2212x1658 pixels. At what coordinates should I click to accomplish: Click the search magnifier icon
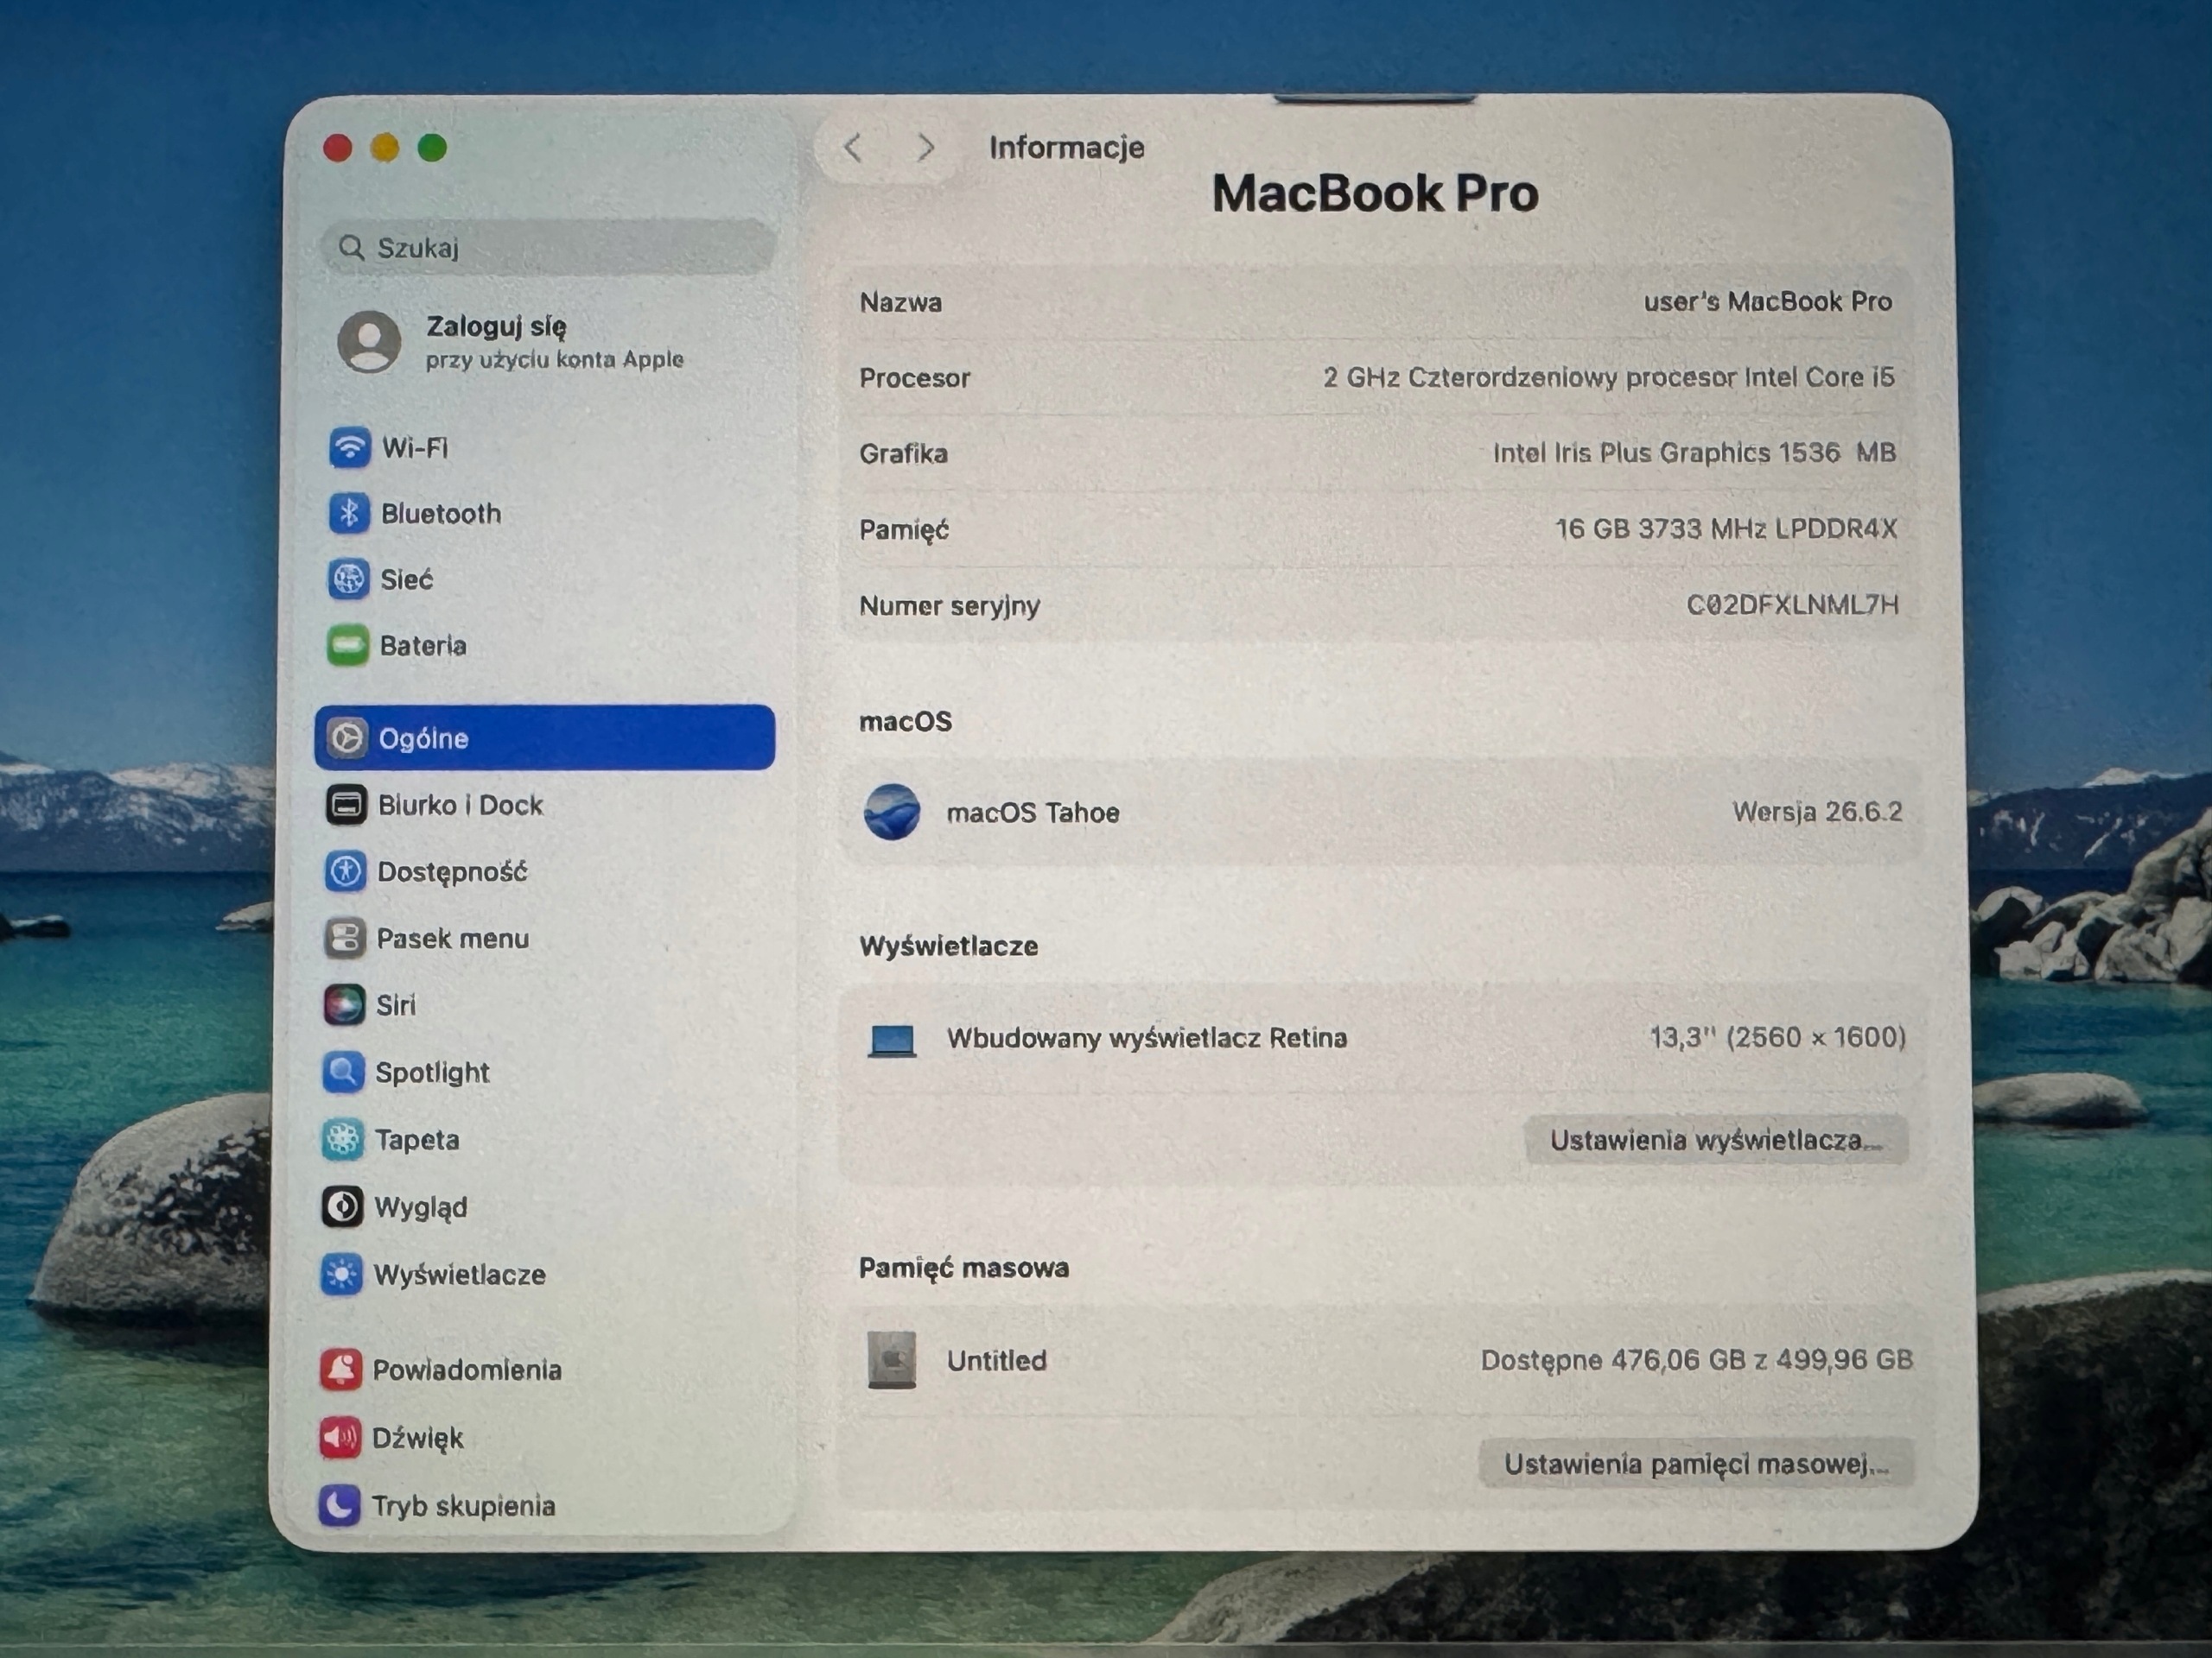click(x=351, y=247)
